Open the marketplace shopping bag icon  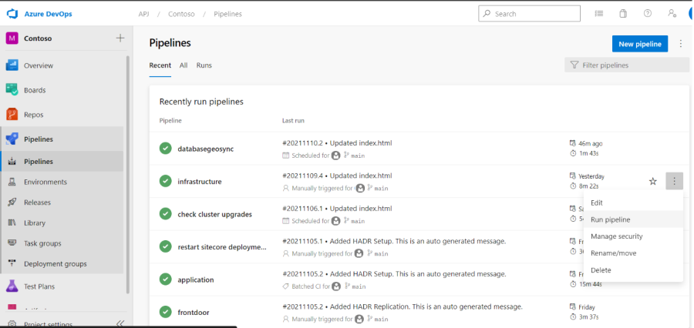click(623, 14)
